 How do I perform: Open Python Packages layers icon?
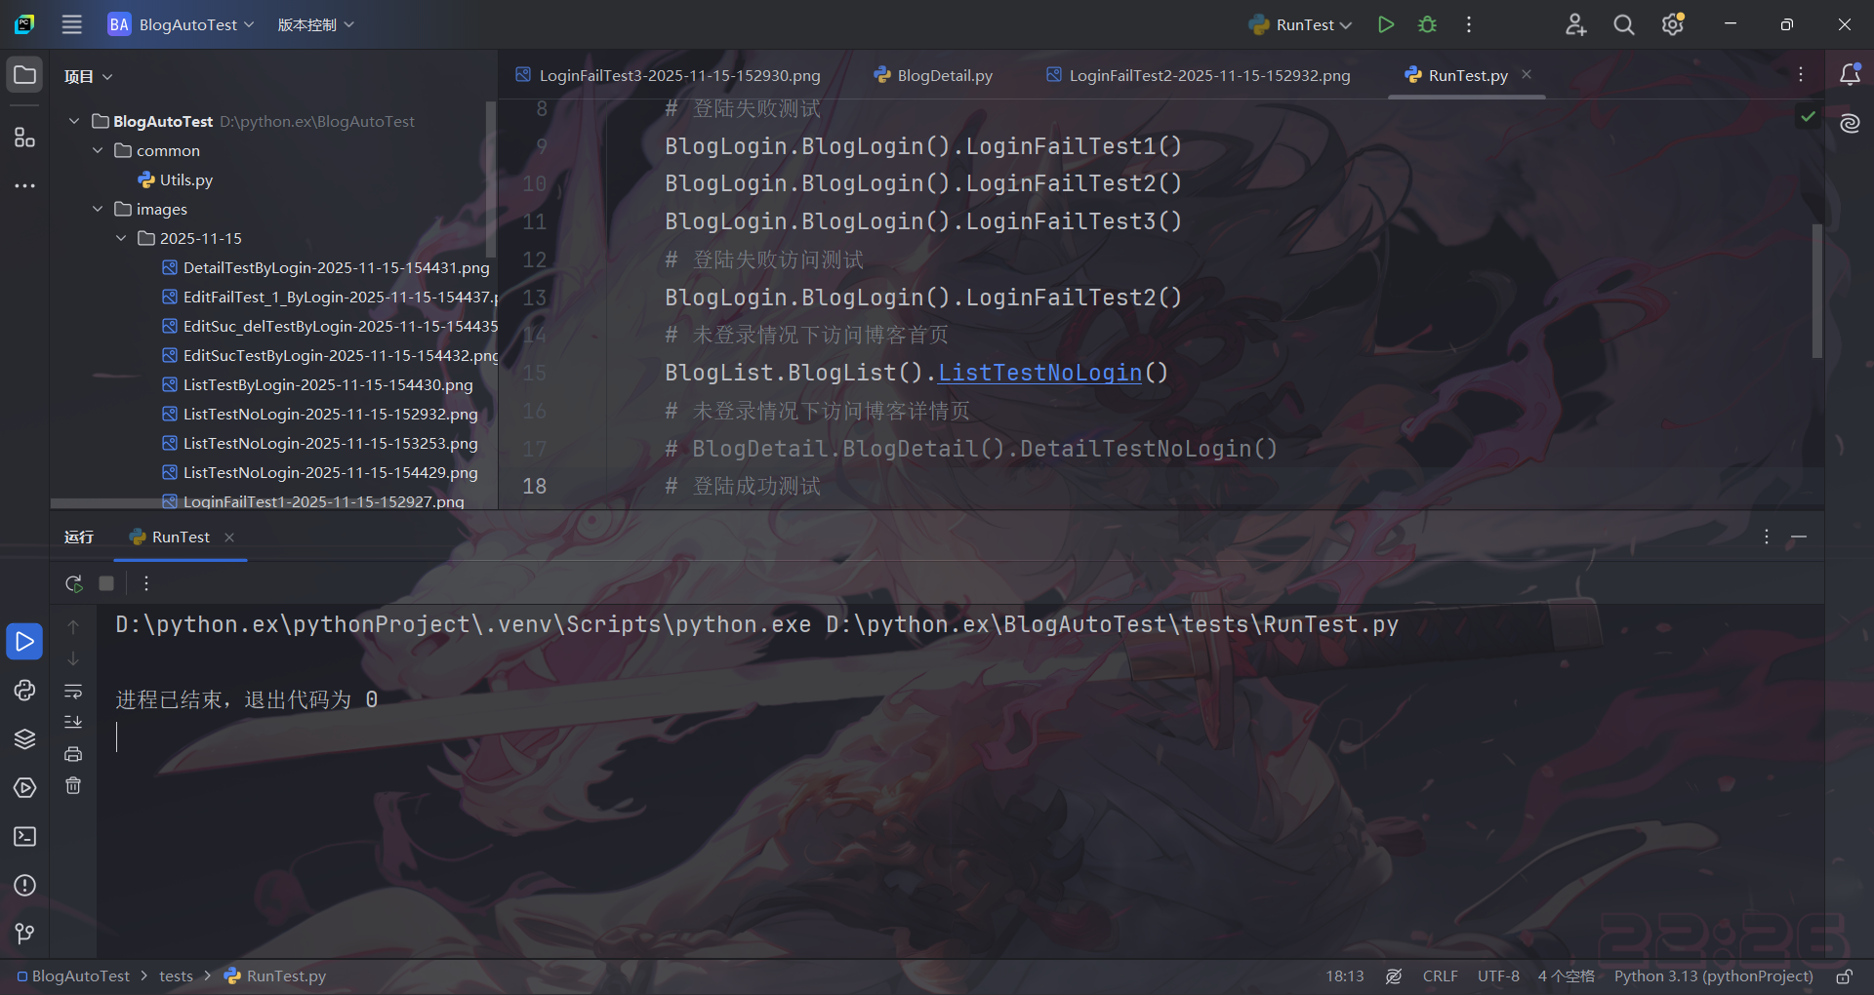[x=24, y=738]
